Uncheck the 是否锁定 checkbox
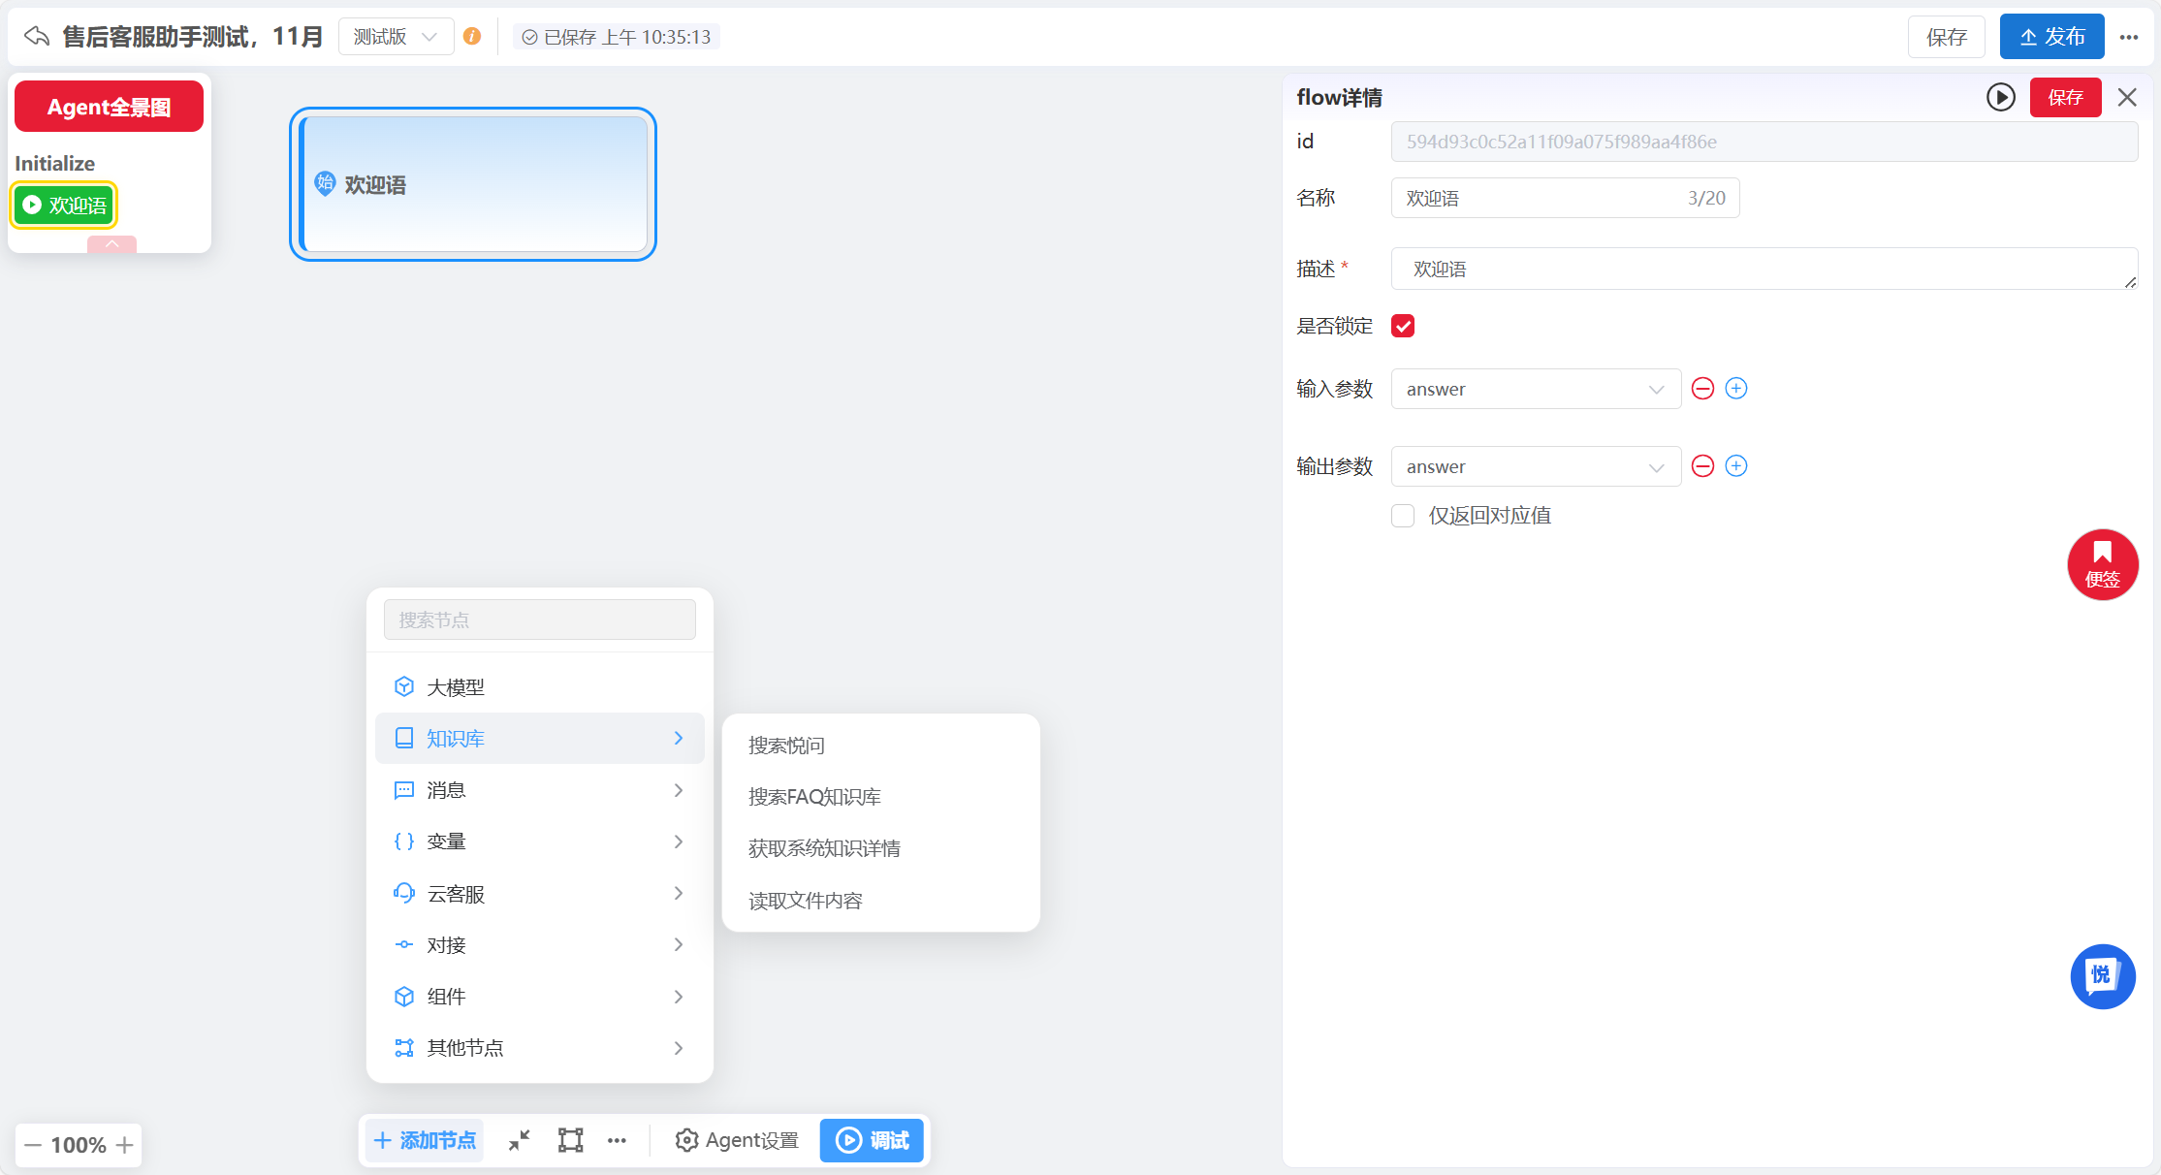The image size is (2161, 1175). click(x=1403, y=326)
